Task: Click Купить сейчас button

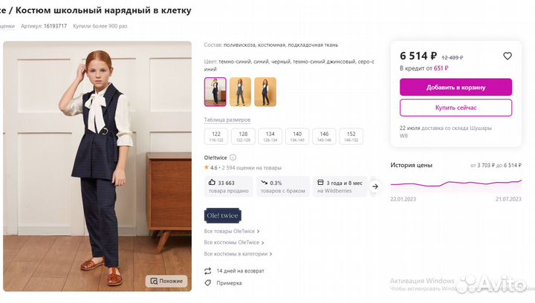Action: tap(455, 108)
